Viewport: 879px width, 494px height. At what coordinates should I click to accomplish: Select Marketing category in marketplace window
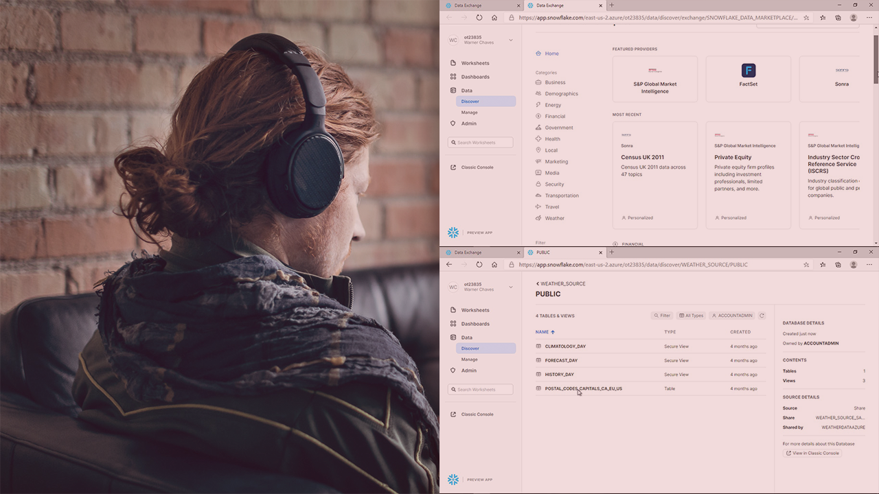point(551,161)
